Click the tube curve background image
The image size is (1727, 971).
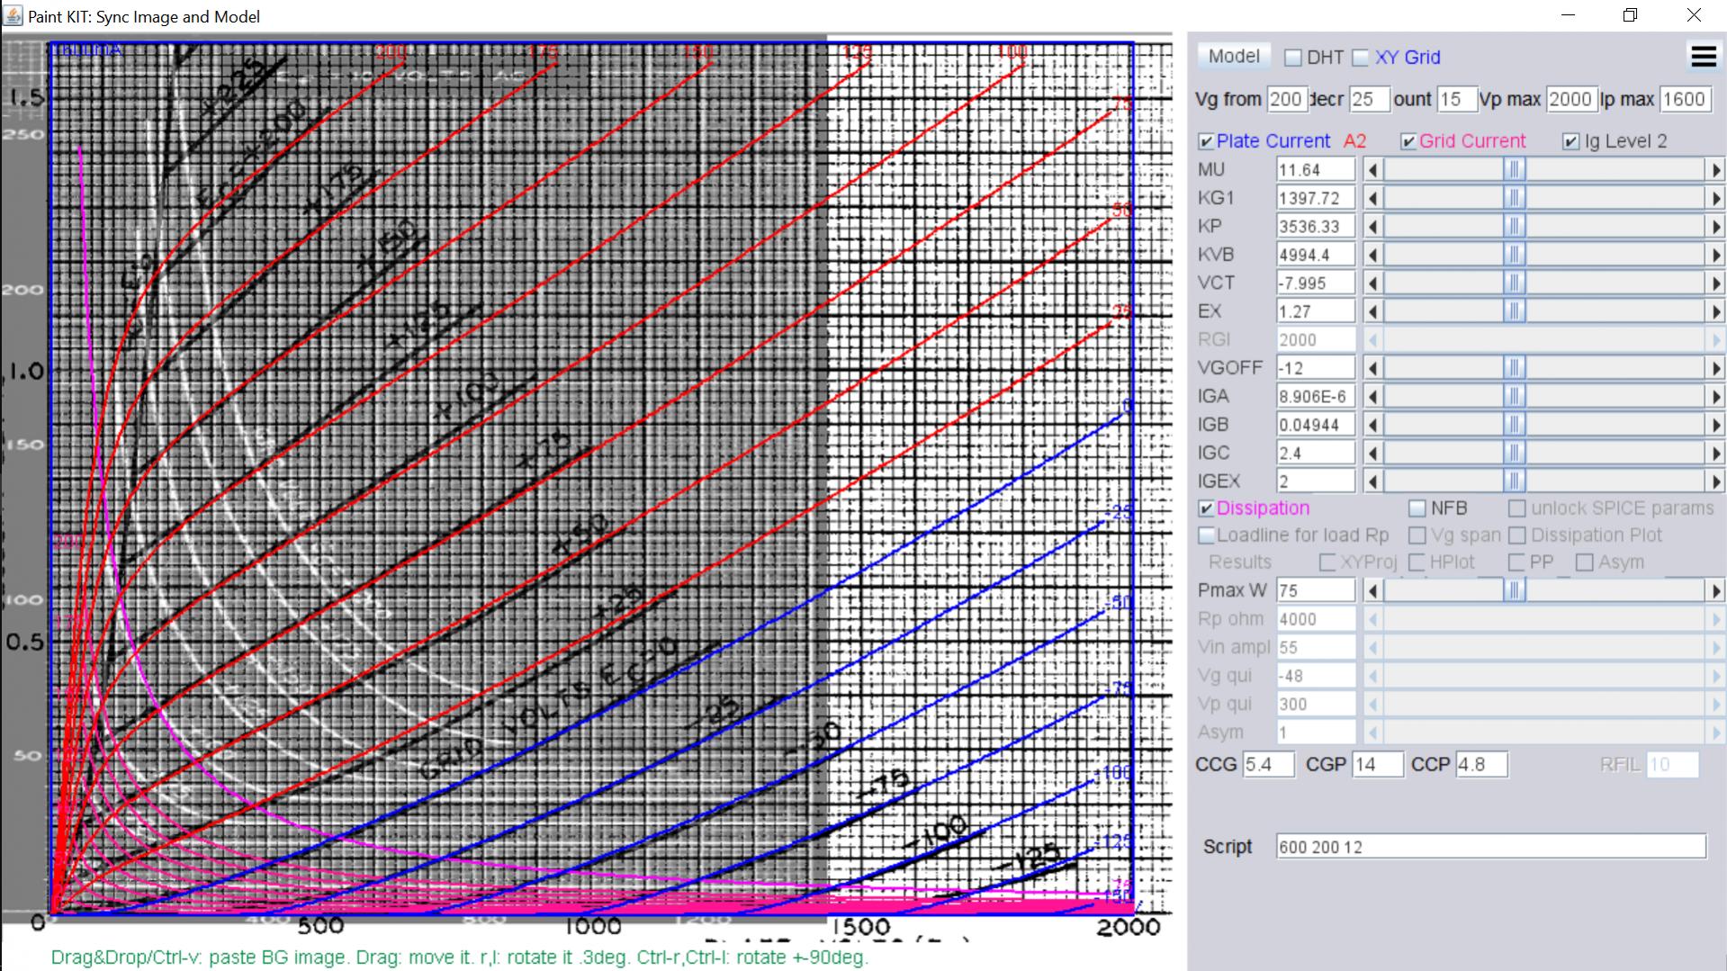pyautogui.click(x=587, y=486)
